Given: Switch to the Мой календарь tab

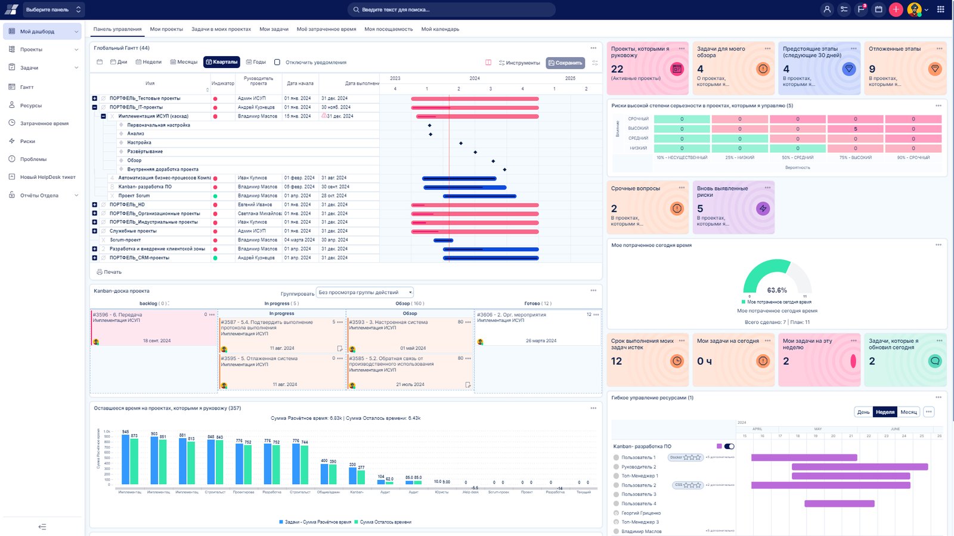Looking at the screenshot, I should pos(440,29).
